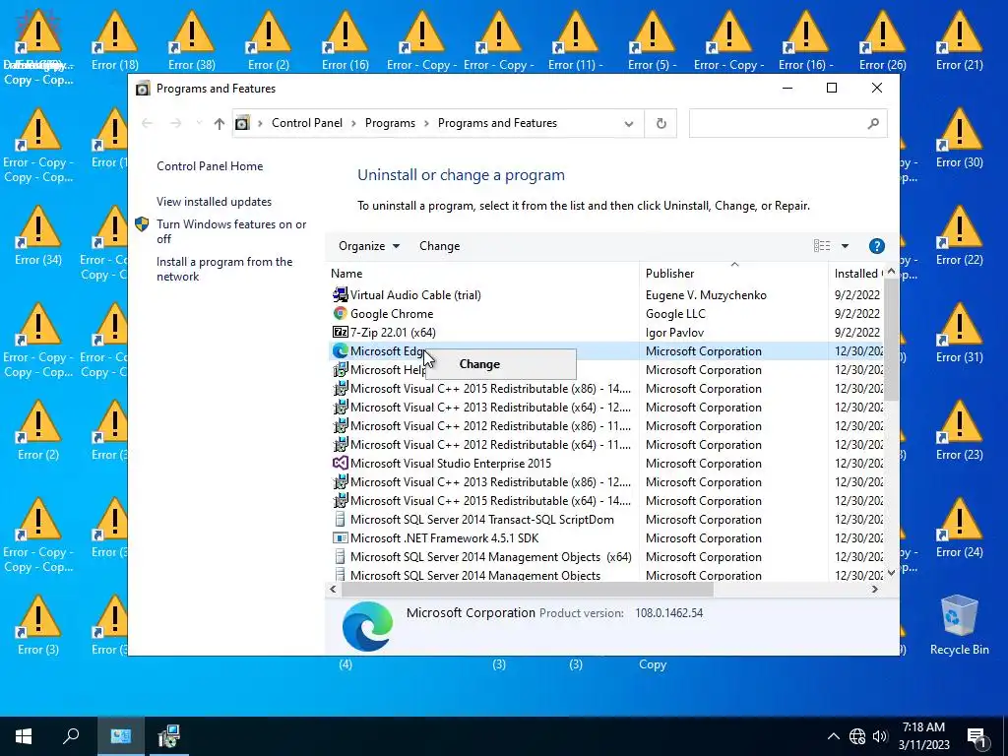The height and width of the screenshot is (756, 1008).
Task: Open the Windows Start menu
Action: [x=24, y=736]
